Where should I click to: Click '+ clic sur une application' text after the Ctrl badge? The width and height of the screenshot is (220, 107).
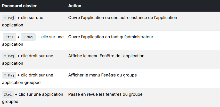click(x=39, y=94)
